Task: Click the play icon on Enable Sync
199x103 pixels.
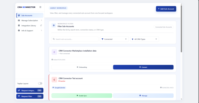Action: click(77, 96)
